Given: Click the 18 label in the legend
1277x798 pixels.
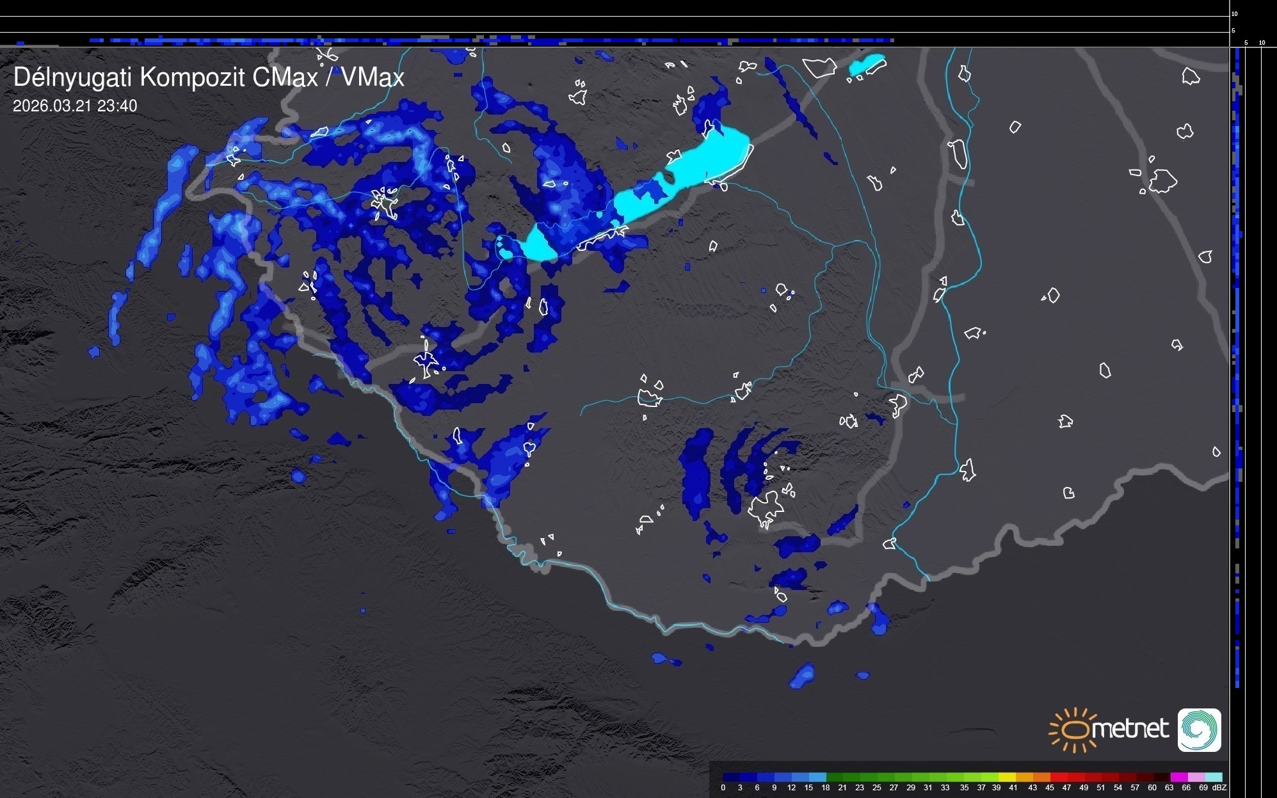Looking at the screenshot, I should tap(825, 788).
